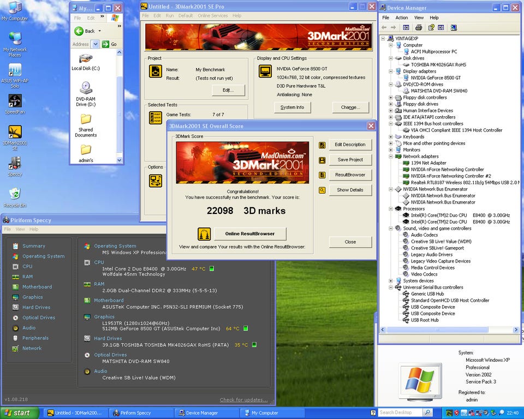Switch to Device Manager taskbar button
The image size is (524, 419).
click(207, 413)
